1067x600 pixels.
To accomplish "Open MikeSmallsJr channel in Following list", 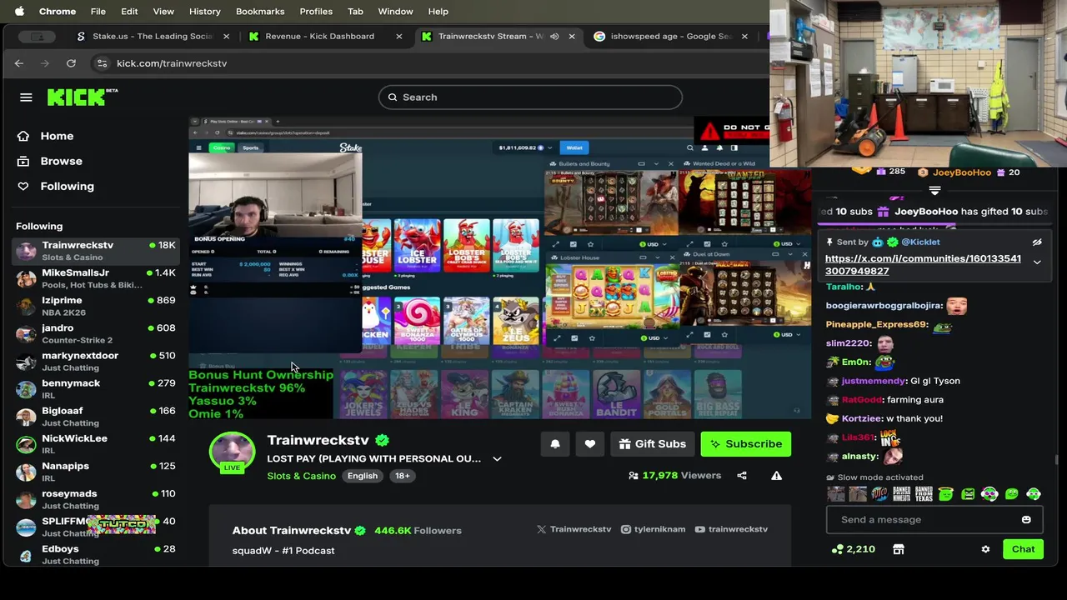I will click(x=96, y=278).
